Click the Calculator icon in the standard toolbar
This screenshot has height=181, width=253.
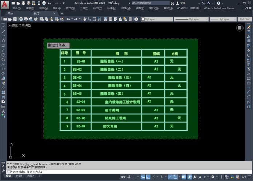[x=130, y=19]
